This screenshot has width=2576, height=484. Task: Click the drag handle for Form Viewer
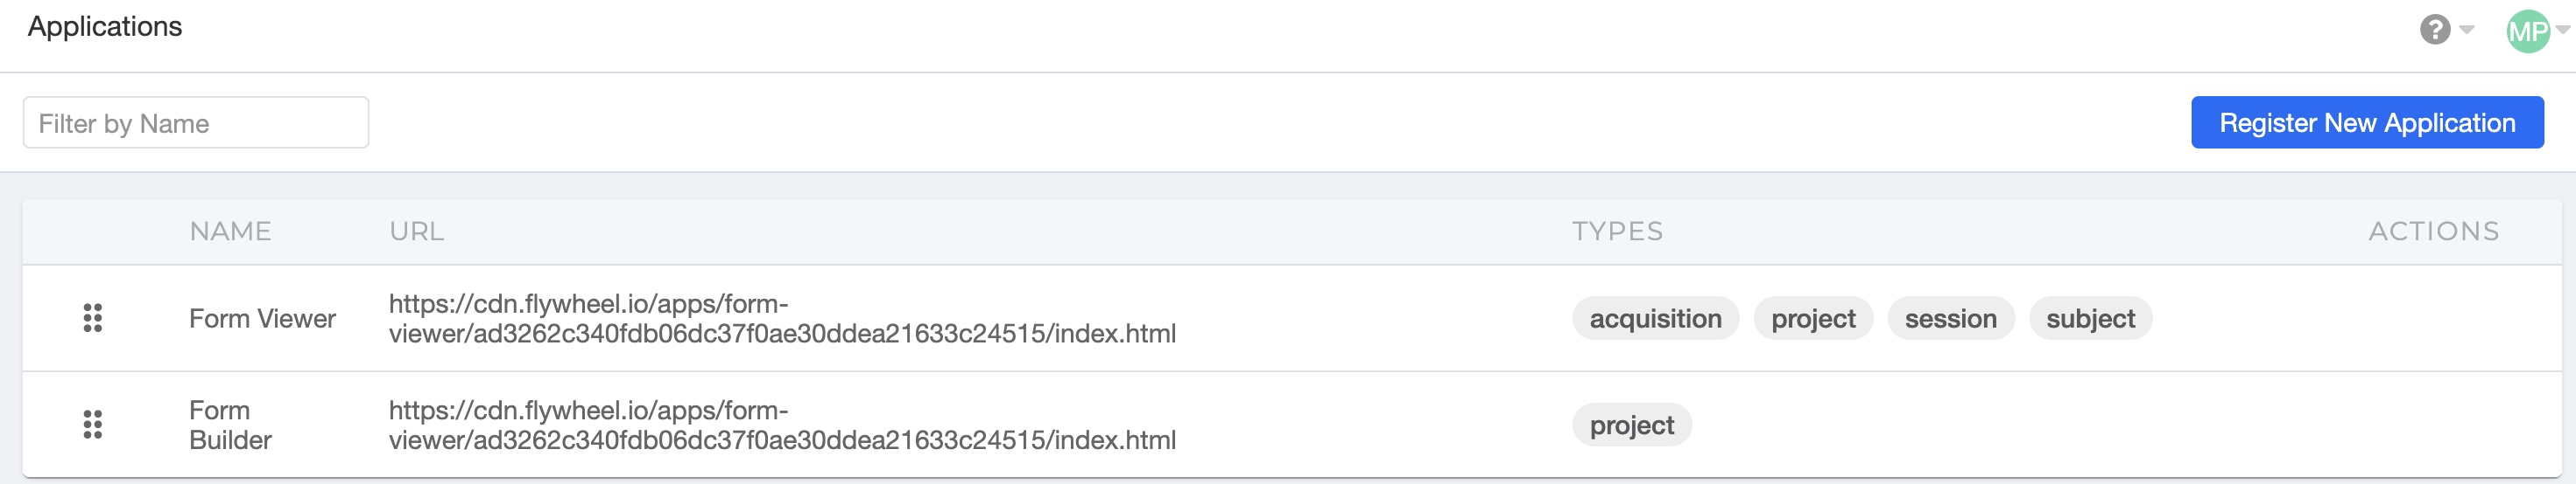coord(92,318)
